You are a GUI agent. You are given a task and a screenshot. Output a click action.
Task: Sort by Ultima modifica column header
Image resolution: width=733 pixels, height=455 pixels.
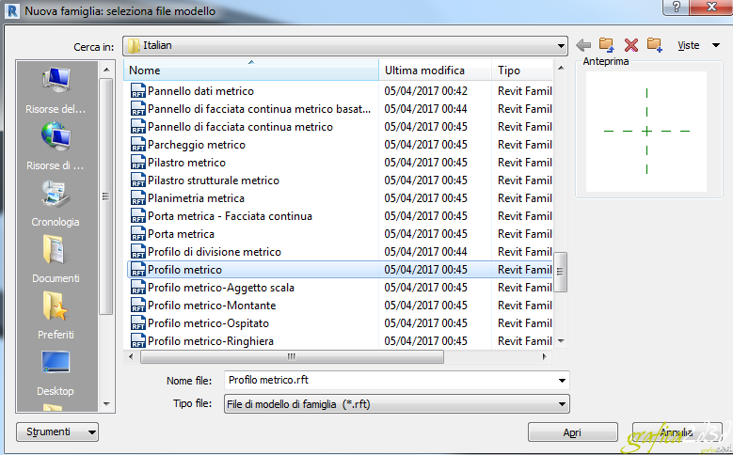point(435,71)
